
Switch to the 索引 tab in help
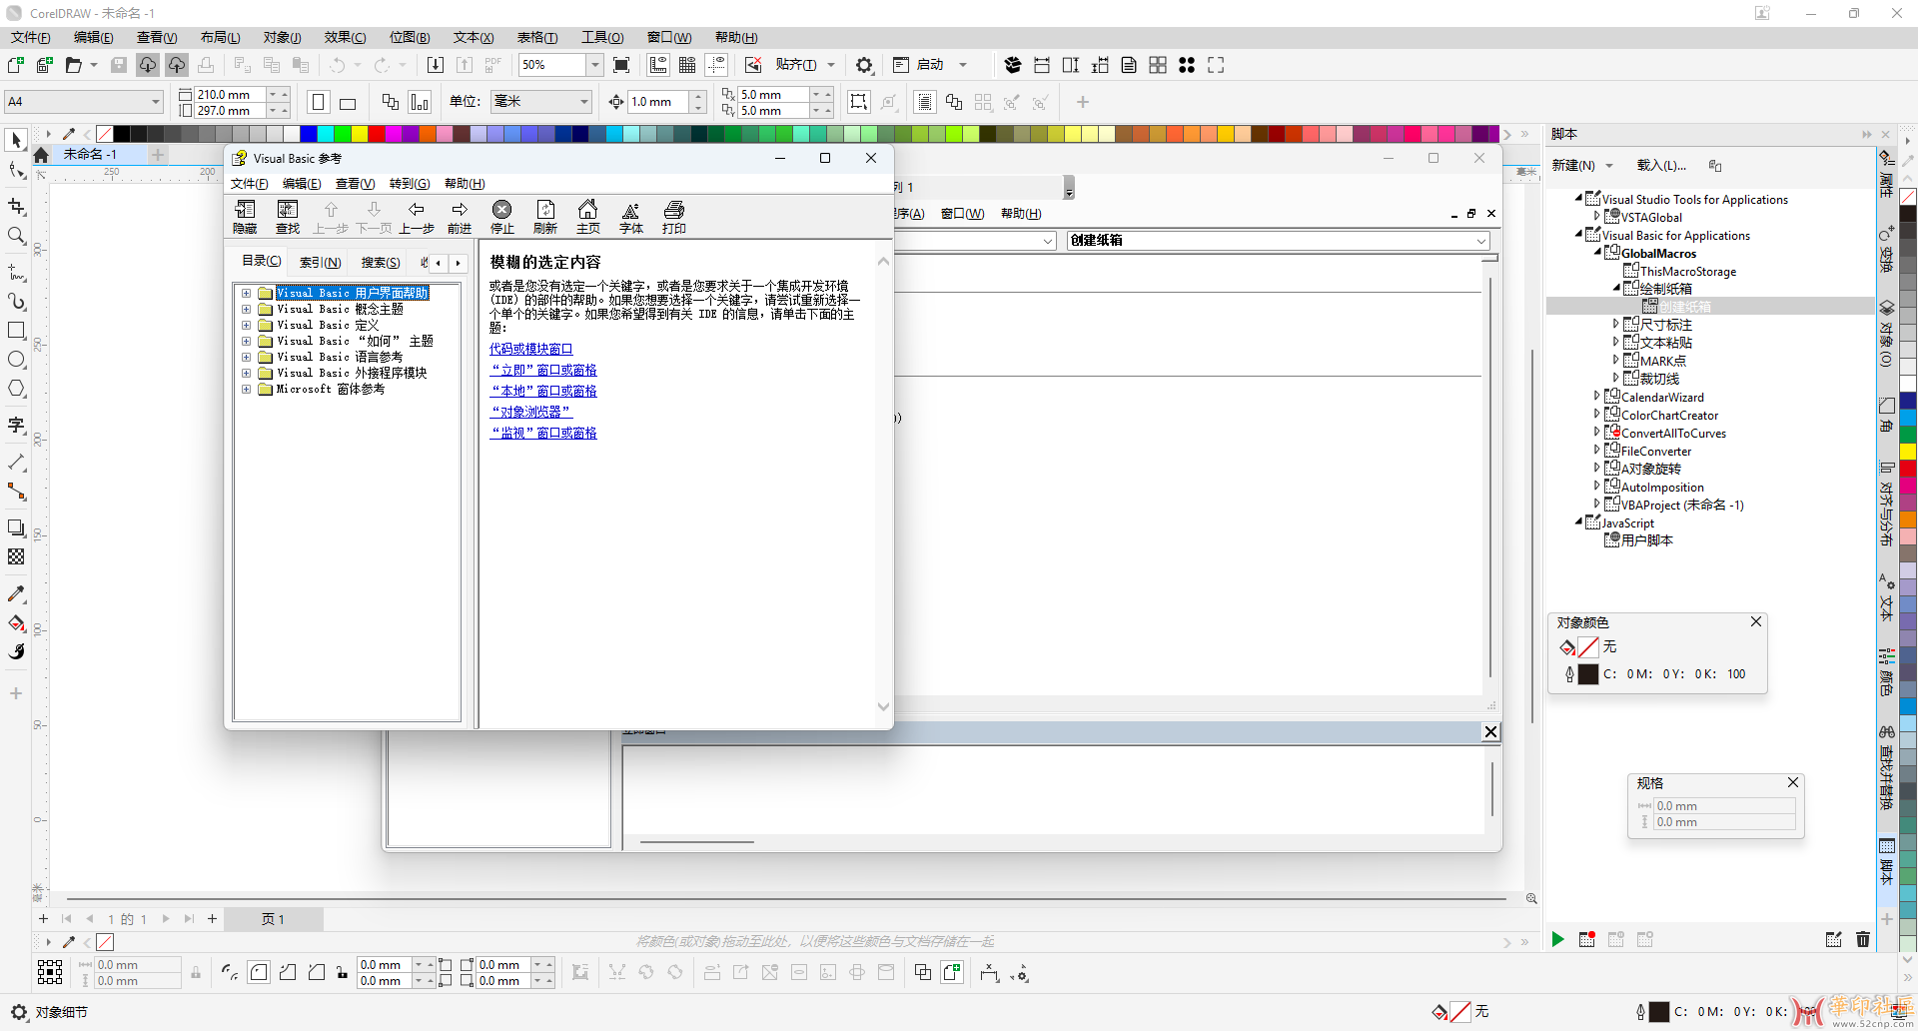(x=320, y=263)
